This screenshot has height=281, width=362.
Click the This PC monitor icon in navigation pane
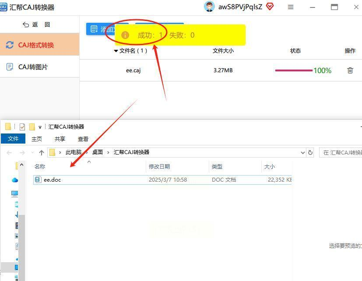pos(14,194)
